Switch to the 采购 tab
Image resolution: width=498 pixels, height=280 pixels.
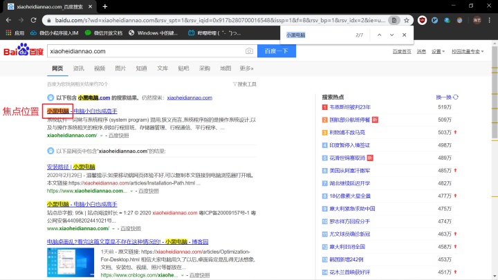click(205, 68)
